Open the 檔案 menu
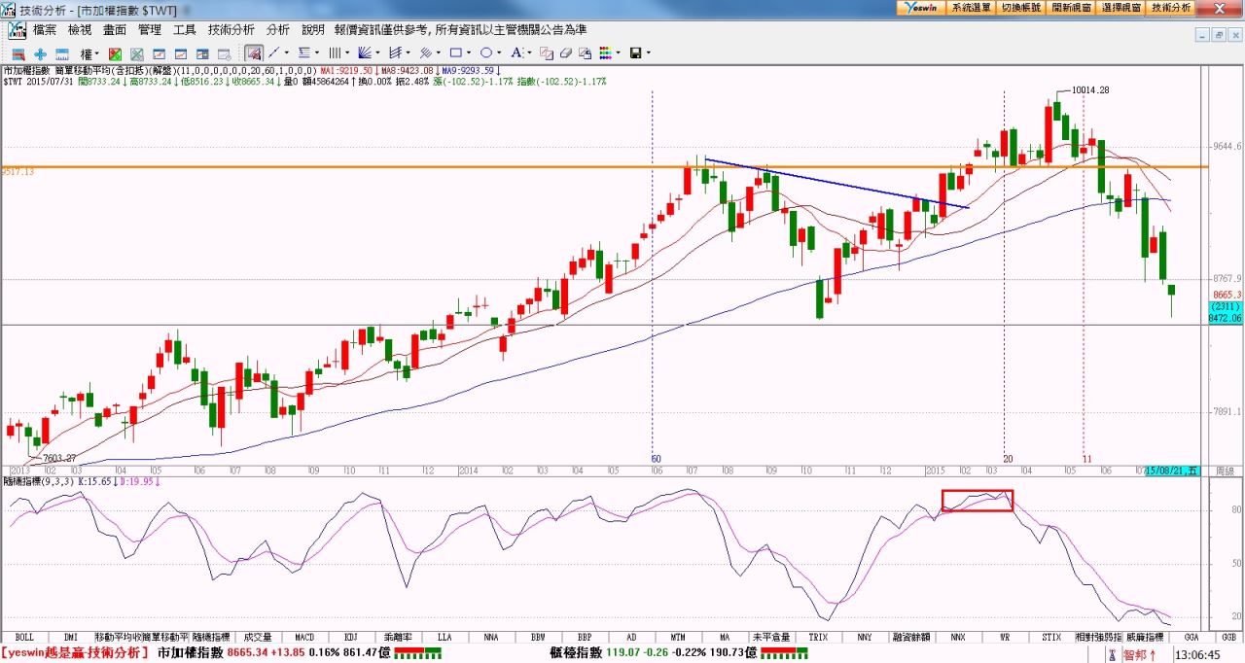 (x=45, y=30)
